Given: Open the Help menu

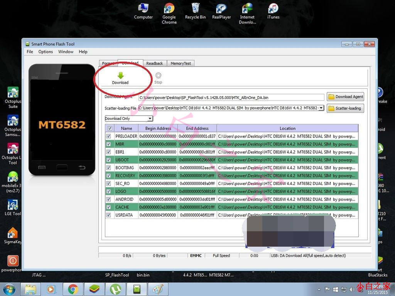Looking at the screenshot, I should (x=83, y=52).
